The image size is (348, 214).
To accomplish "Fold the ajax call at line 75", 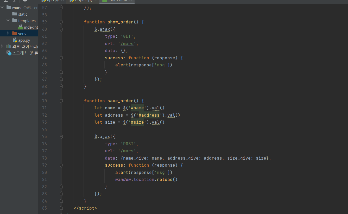I will pos(61,137).
